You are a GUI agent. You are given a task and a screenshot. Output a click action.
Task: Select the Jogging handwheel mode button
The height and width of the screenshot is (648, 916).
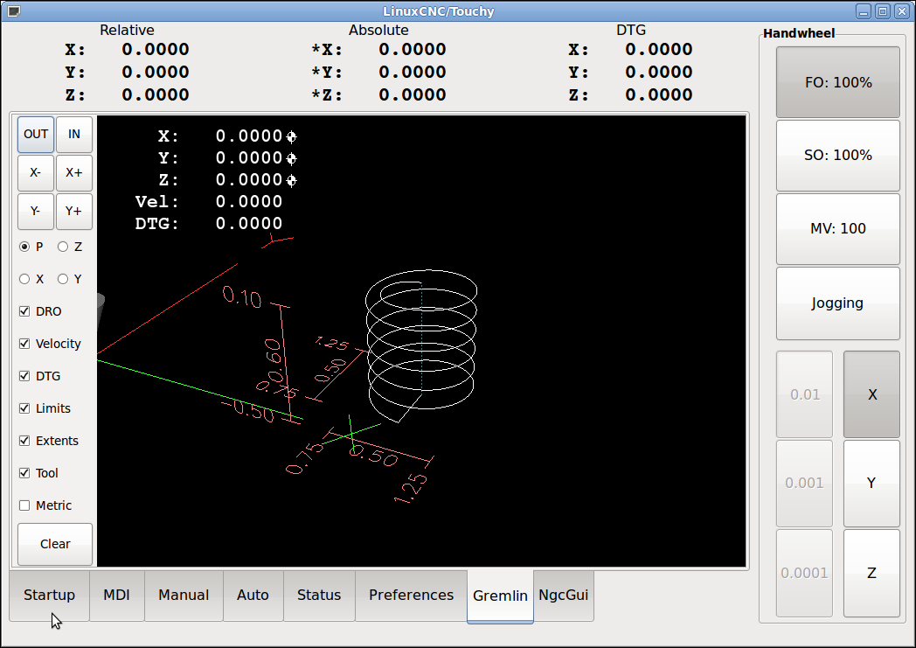pos(838,303)
